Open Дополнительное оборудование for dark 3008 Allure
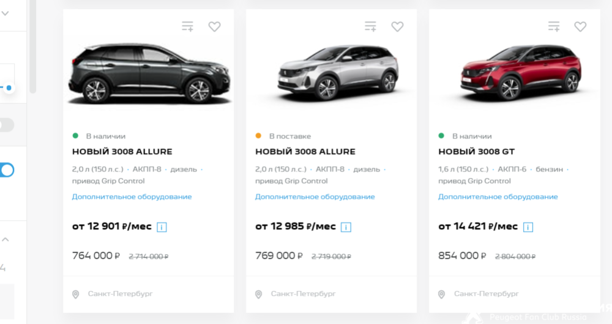 coord(132,197)
